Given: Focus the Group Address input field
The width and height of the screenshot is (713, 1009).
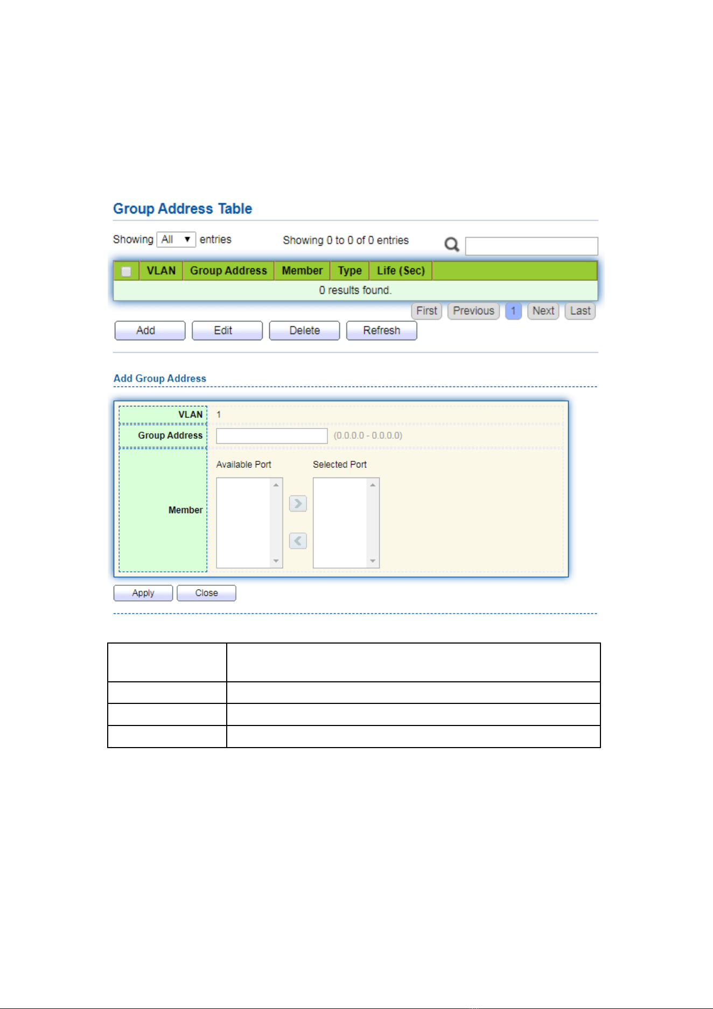Looking at the screenshot, I should coord(272,436).
